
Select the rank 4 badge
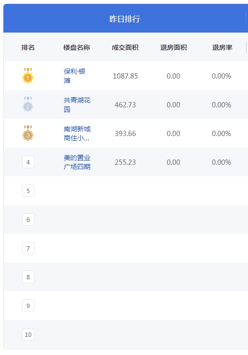coord(28,162)
